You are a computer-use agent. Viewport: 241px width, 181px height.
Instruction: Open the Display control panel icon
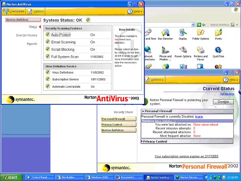coord(183,34)
